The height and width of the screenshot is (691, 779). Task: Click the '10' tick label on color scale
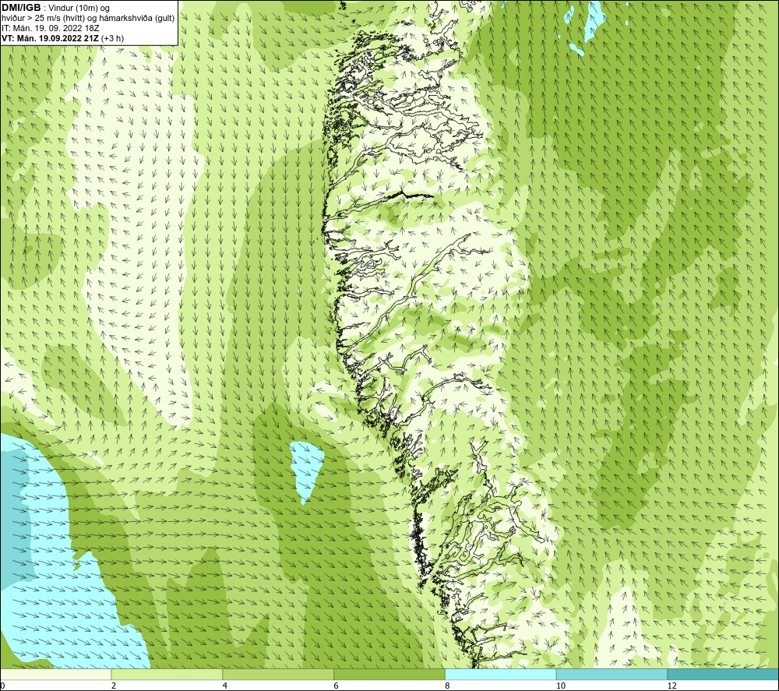[561, 686]
